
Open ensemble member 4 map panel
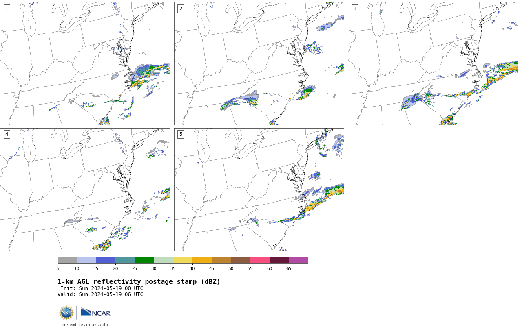(85, 190)
